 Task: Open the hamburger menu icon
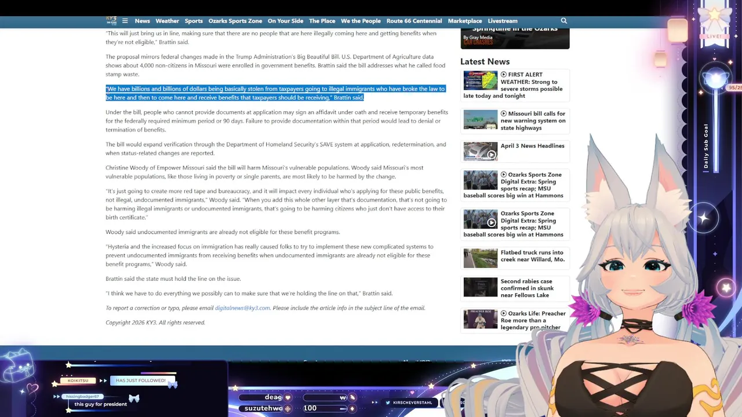125,21
